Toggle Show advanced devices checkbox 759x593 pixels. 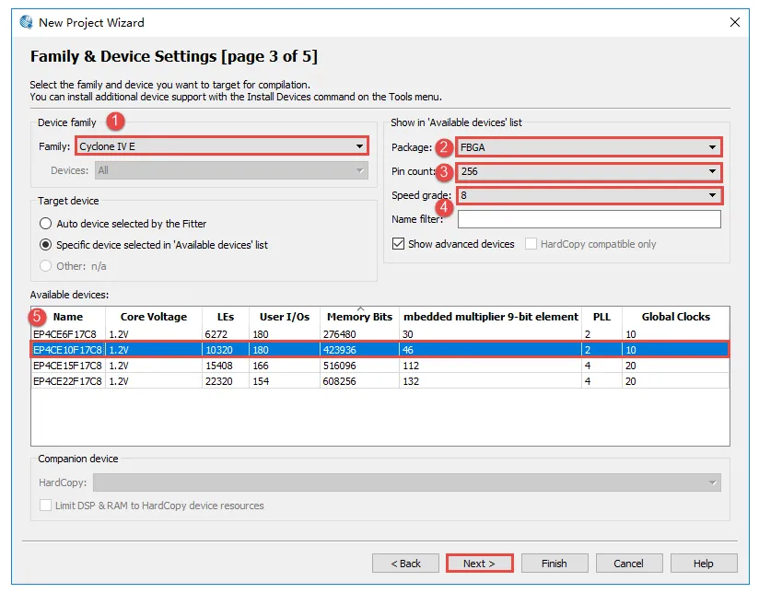tap(398, 244)
